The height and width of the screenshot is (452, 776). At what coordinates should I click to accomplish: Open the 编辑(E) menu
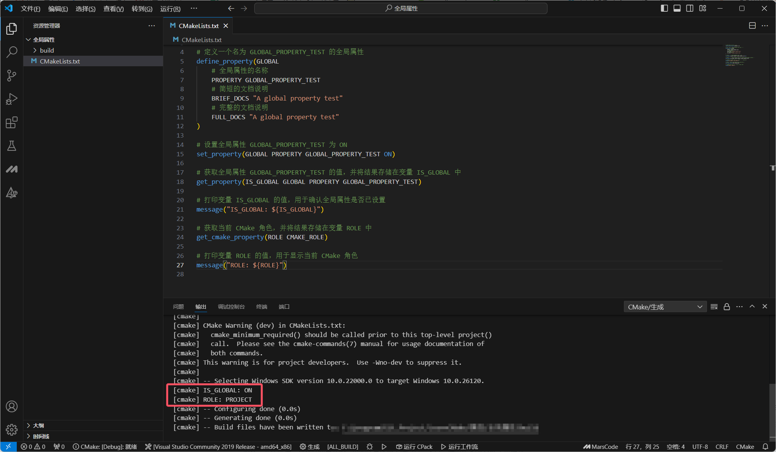pyautogui.click(x=58, y=9)
